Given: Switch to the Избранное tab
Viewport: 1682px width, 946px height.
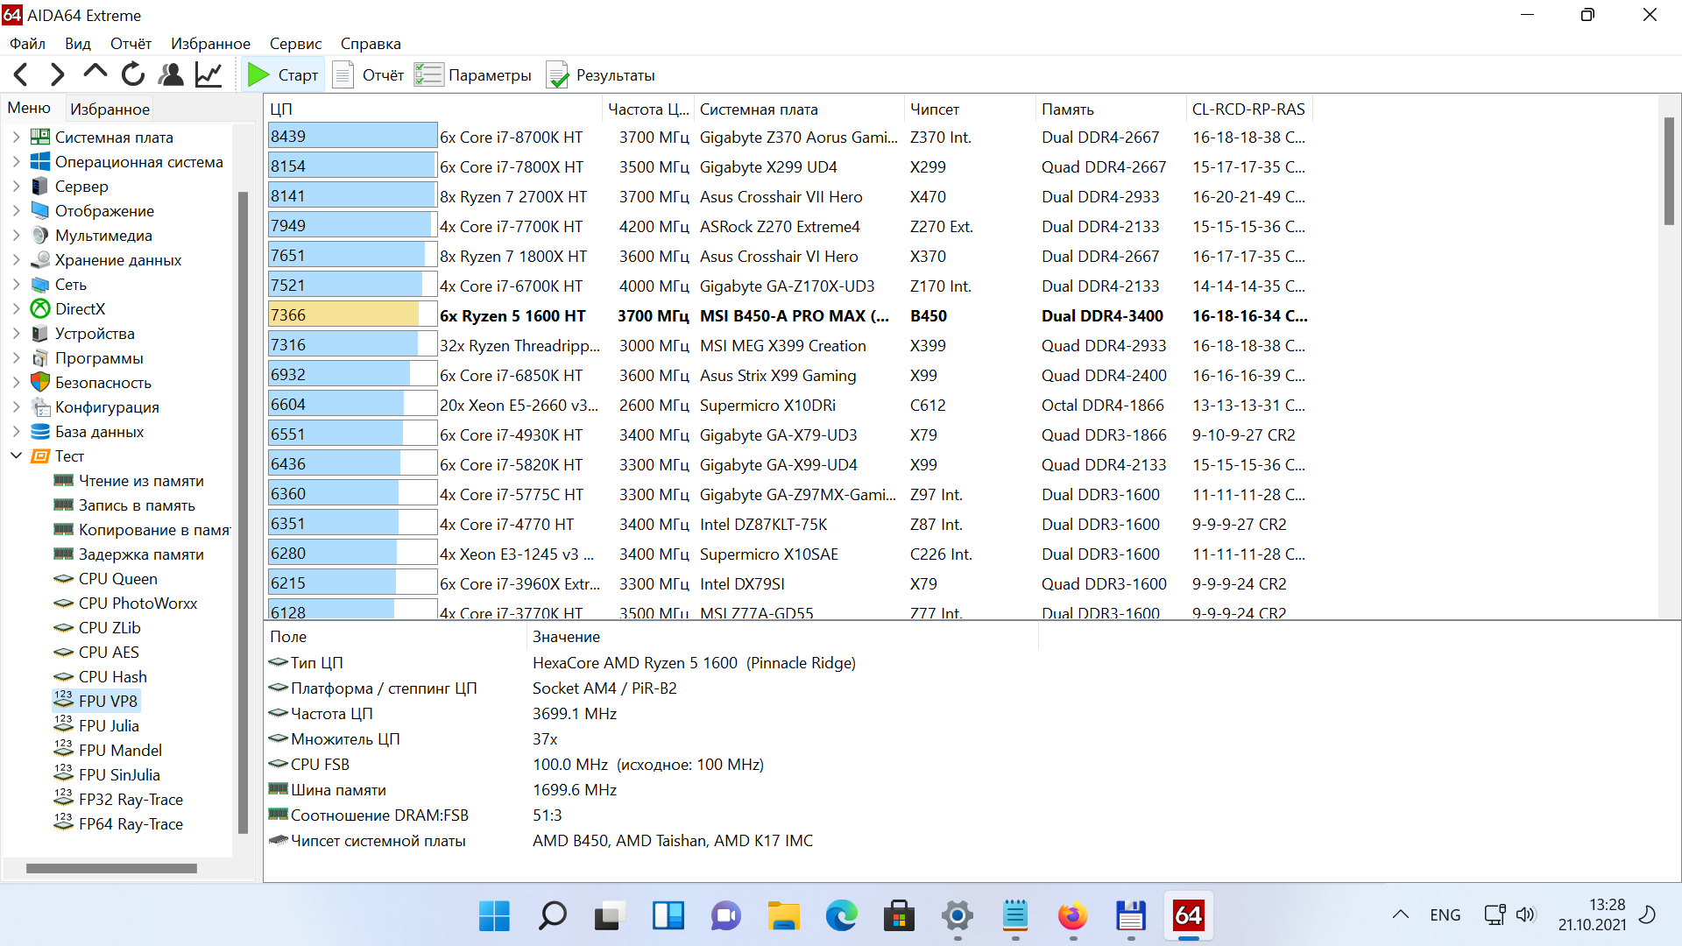Looking at the screenshot, I should pyautogui.click(x=110, y=109).
